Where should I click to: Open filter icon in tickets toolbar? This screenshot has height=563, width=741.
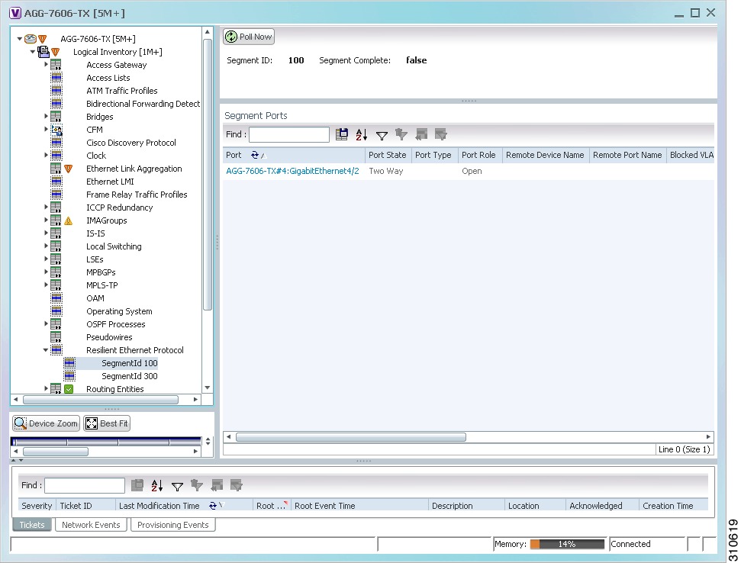tap(177, 486)
